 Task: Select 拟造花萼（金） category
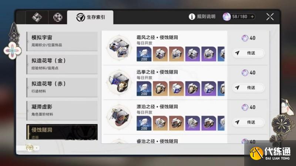(x=62, y=64)
